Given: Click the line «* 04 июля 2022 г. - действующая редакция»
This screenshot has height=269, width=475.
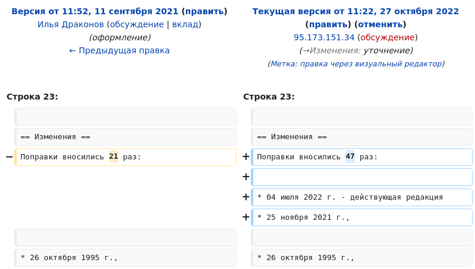Looking at the screenshot, I should coord(361,197).
